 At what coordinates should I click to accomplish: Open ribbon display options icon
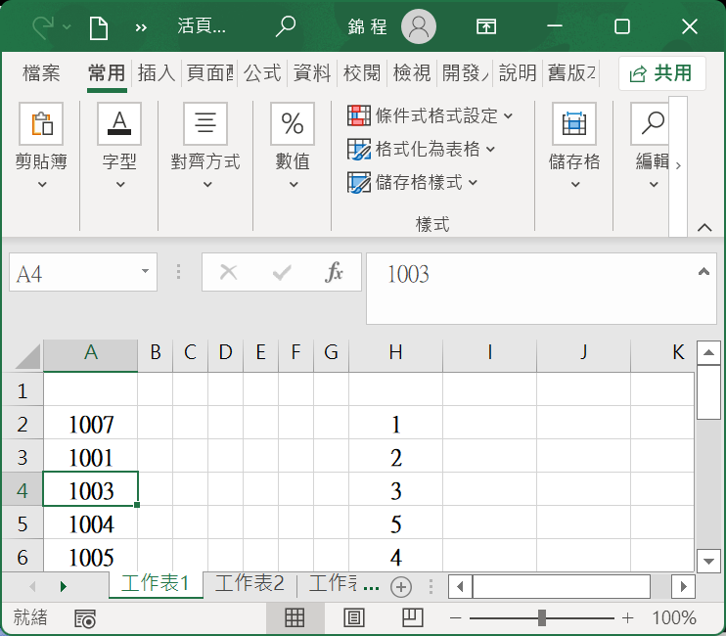[x=486, y=26]
